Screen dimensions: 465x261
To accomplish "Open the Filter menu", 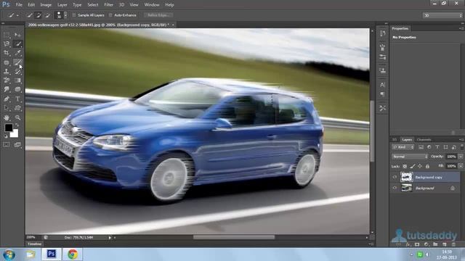I will (108, 5).
